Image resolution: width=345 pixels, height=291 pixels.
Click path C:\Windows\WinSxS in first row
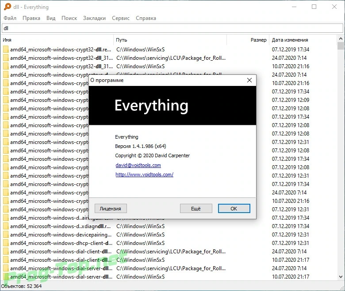(140, 50)
